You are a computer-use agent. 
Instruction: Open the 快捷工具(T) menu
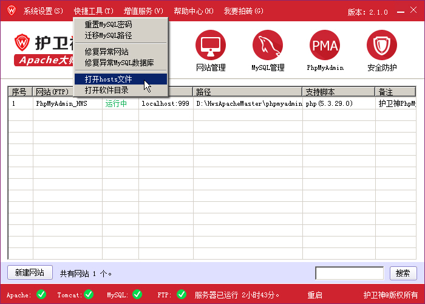[x=93, y=11]
